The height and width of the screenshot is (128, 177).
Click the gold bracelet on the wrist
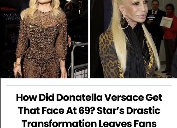[x=17, y=65]
